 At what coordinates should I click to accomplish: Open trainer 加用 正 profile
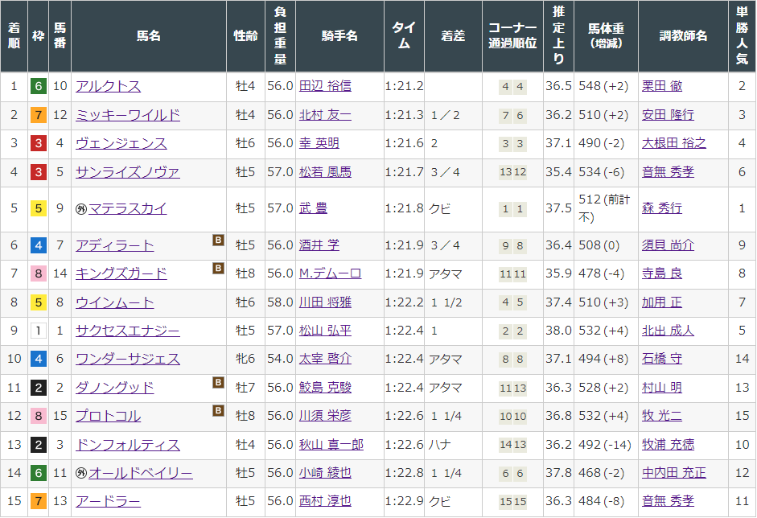[662, 302]
